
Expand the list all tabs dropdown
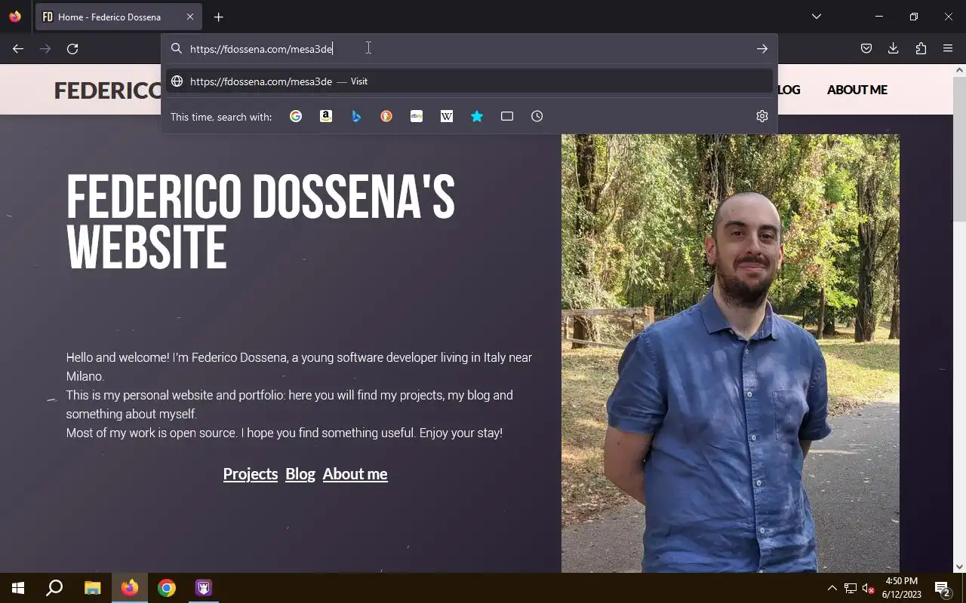(817, 17)
